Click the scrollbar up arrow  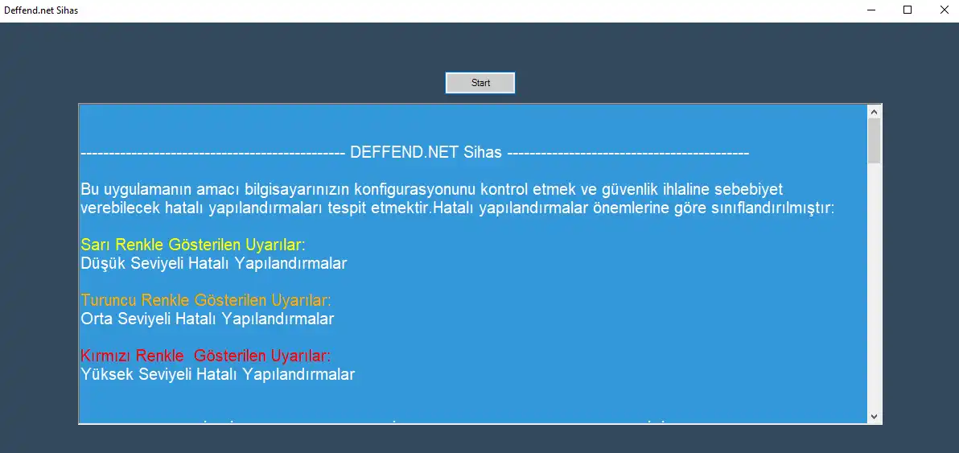[874, 112]
